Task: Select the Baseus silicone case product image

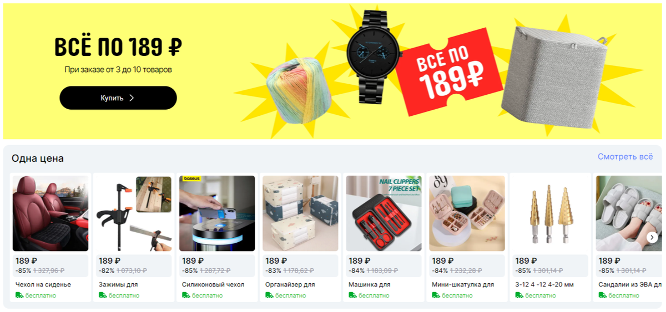Action: click(x=217, y=213)
